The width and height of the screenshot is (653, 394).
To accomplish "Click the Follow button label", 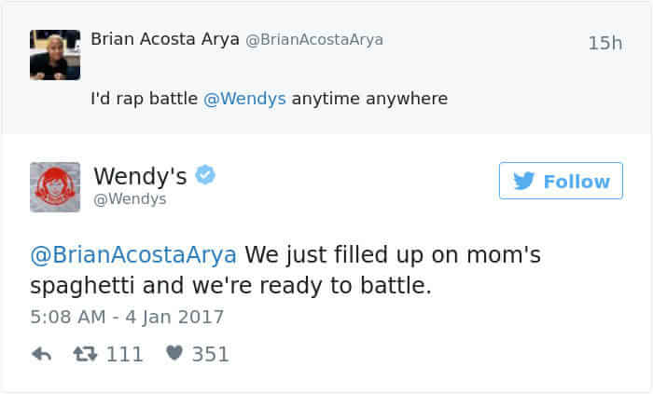I will 577,181.
